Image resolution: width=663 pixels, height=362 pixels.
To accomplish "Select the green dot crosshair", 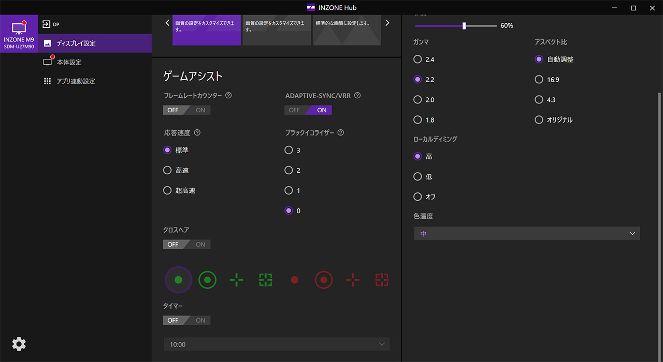I will [x=179, y=280].
